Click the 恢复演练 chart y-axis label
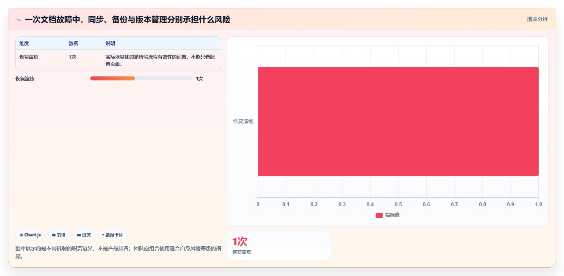The image size is (564, 276). point(243,121)
